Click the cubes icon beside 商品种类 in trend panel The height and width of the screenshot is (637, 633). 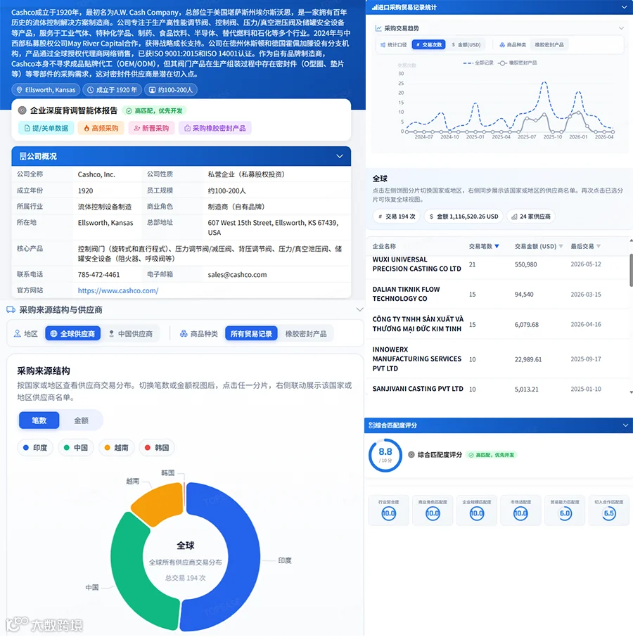tap(502, 45)
